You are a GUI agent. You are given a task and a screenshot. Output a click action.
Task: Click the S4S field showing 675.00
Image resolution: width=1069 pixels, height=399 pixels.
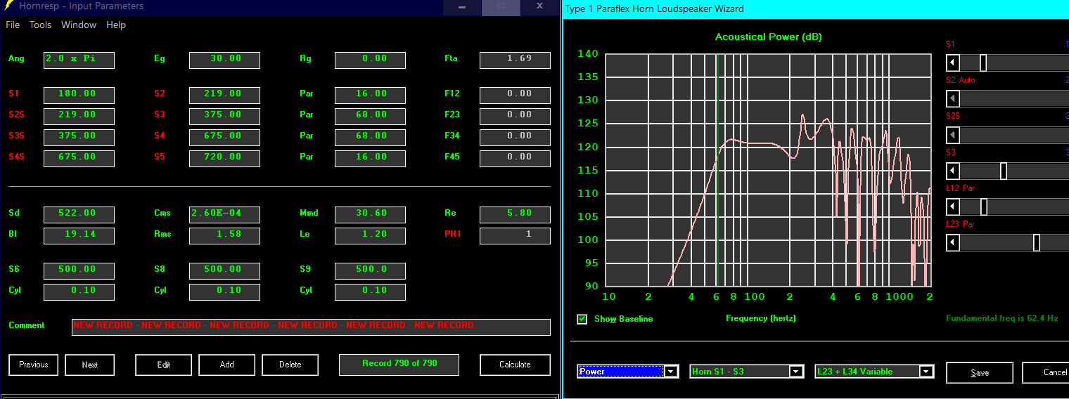(x=79, y=158)
